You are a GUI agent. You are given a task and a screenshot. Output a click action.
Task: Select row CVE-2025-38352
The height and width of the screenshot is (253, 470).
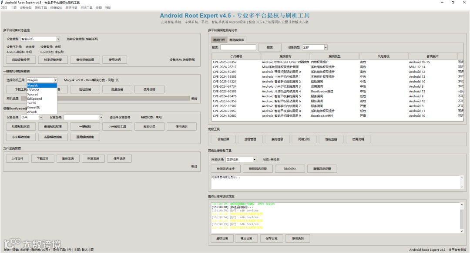point(338,62)
